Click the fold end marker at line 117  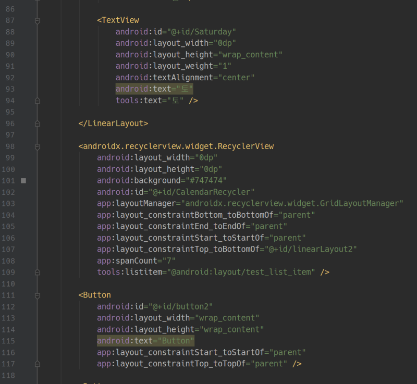(38, 364)
